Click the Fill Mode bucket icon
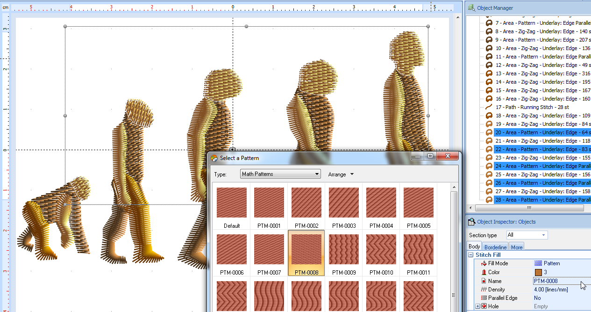This screenshot has height=312, width=591. pyautogui.click(x=484, y=263)
